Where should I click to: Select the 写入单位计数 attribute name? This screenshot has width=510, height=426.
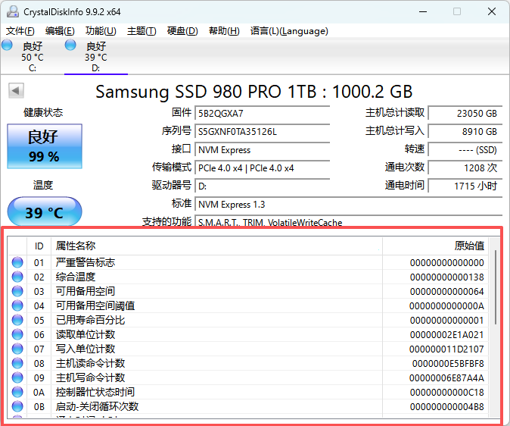click(x=86, y=349)
